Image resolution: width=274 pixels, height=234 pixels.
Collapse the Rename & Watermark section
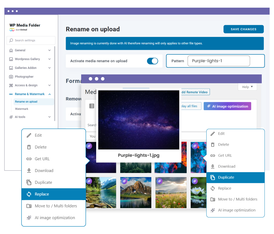(x=50, y=94)
